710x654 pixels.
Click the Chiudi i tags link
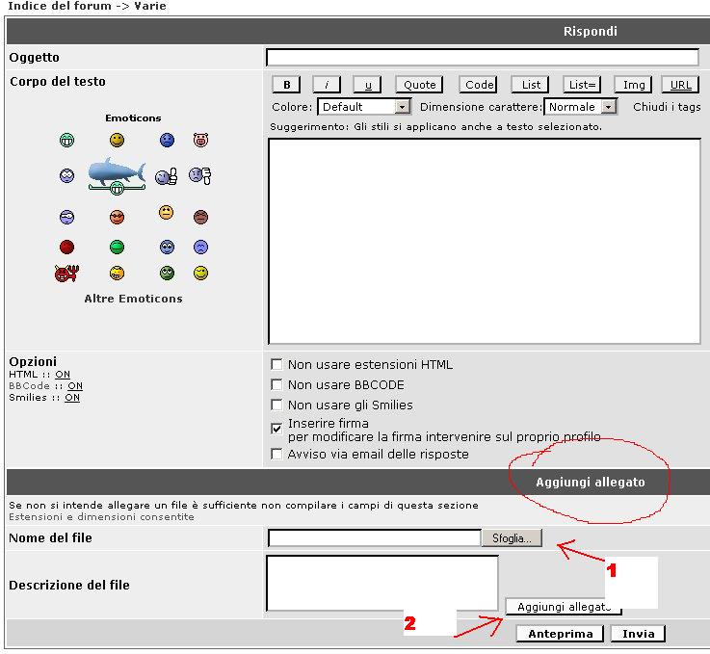click(x=667, y=107)
